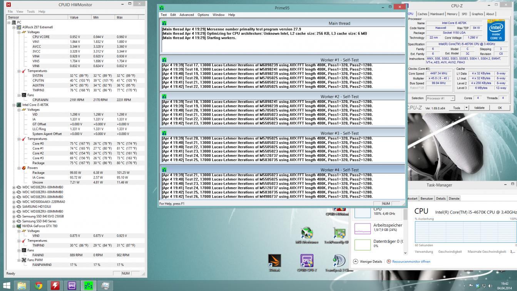
Task: Switch to the Memory tab in CPU-Z
Action: 452,14
